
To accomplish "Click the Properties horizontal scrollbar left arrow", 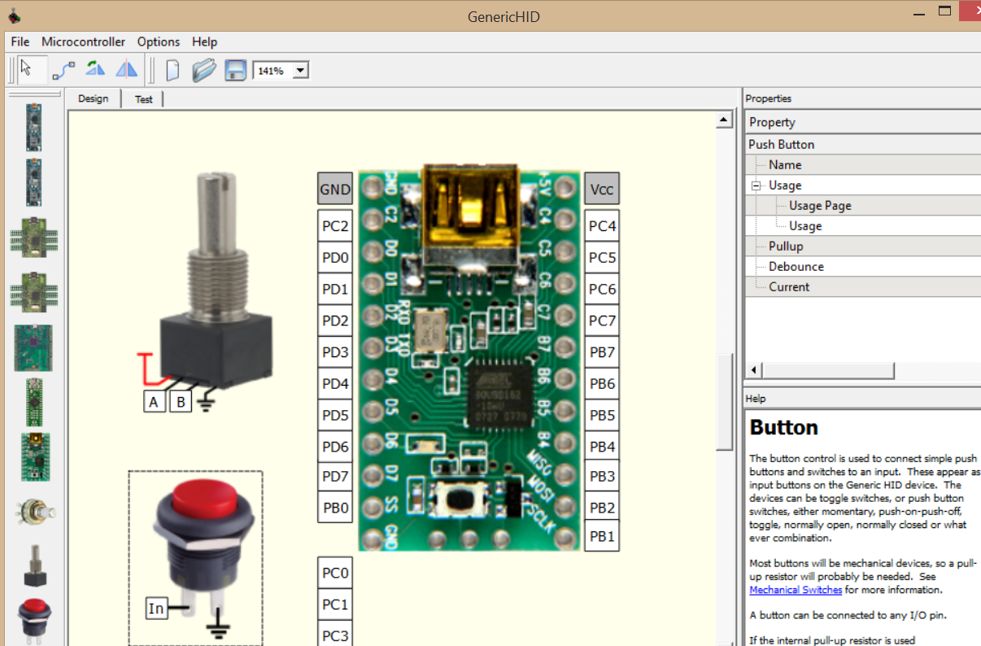I will click(x=755, y=371).
